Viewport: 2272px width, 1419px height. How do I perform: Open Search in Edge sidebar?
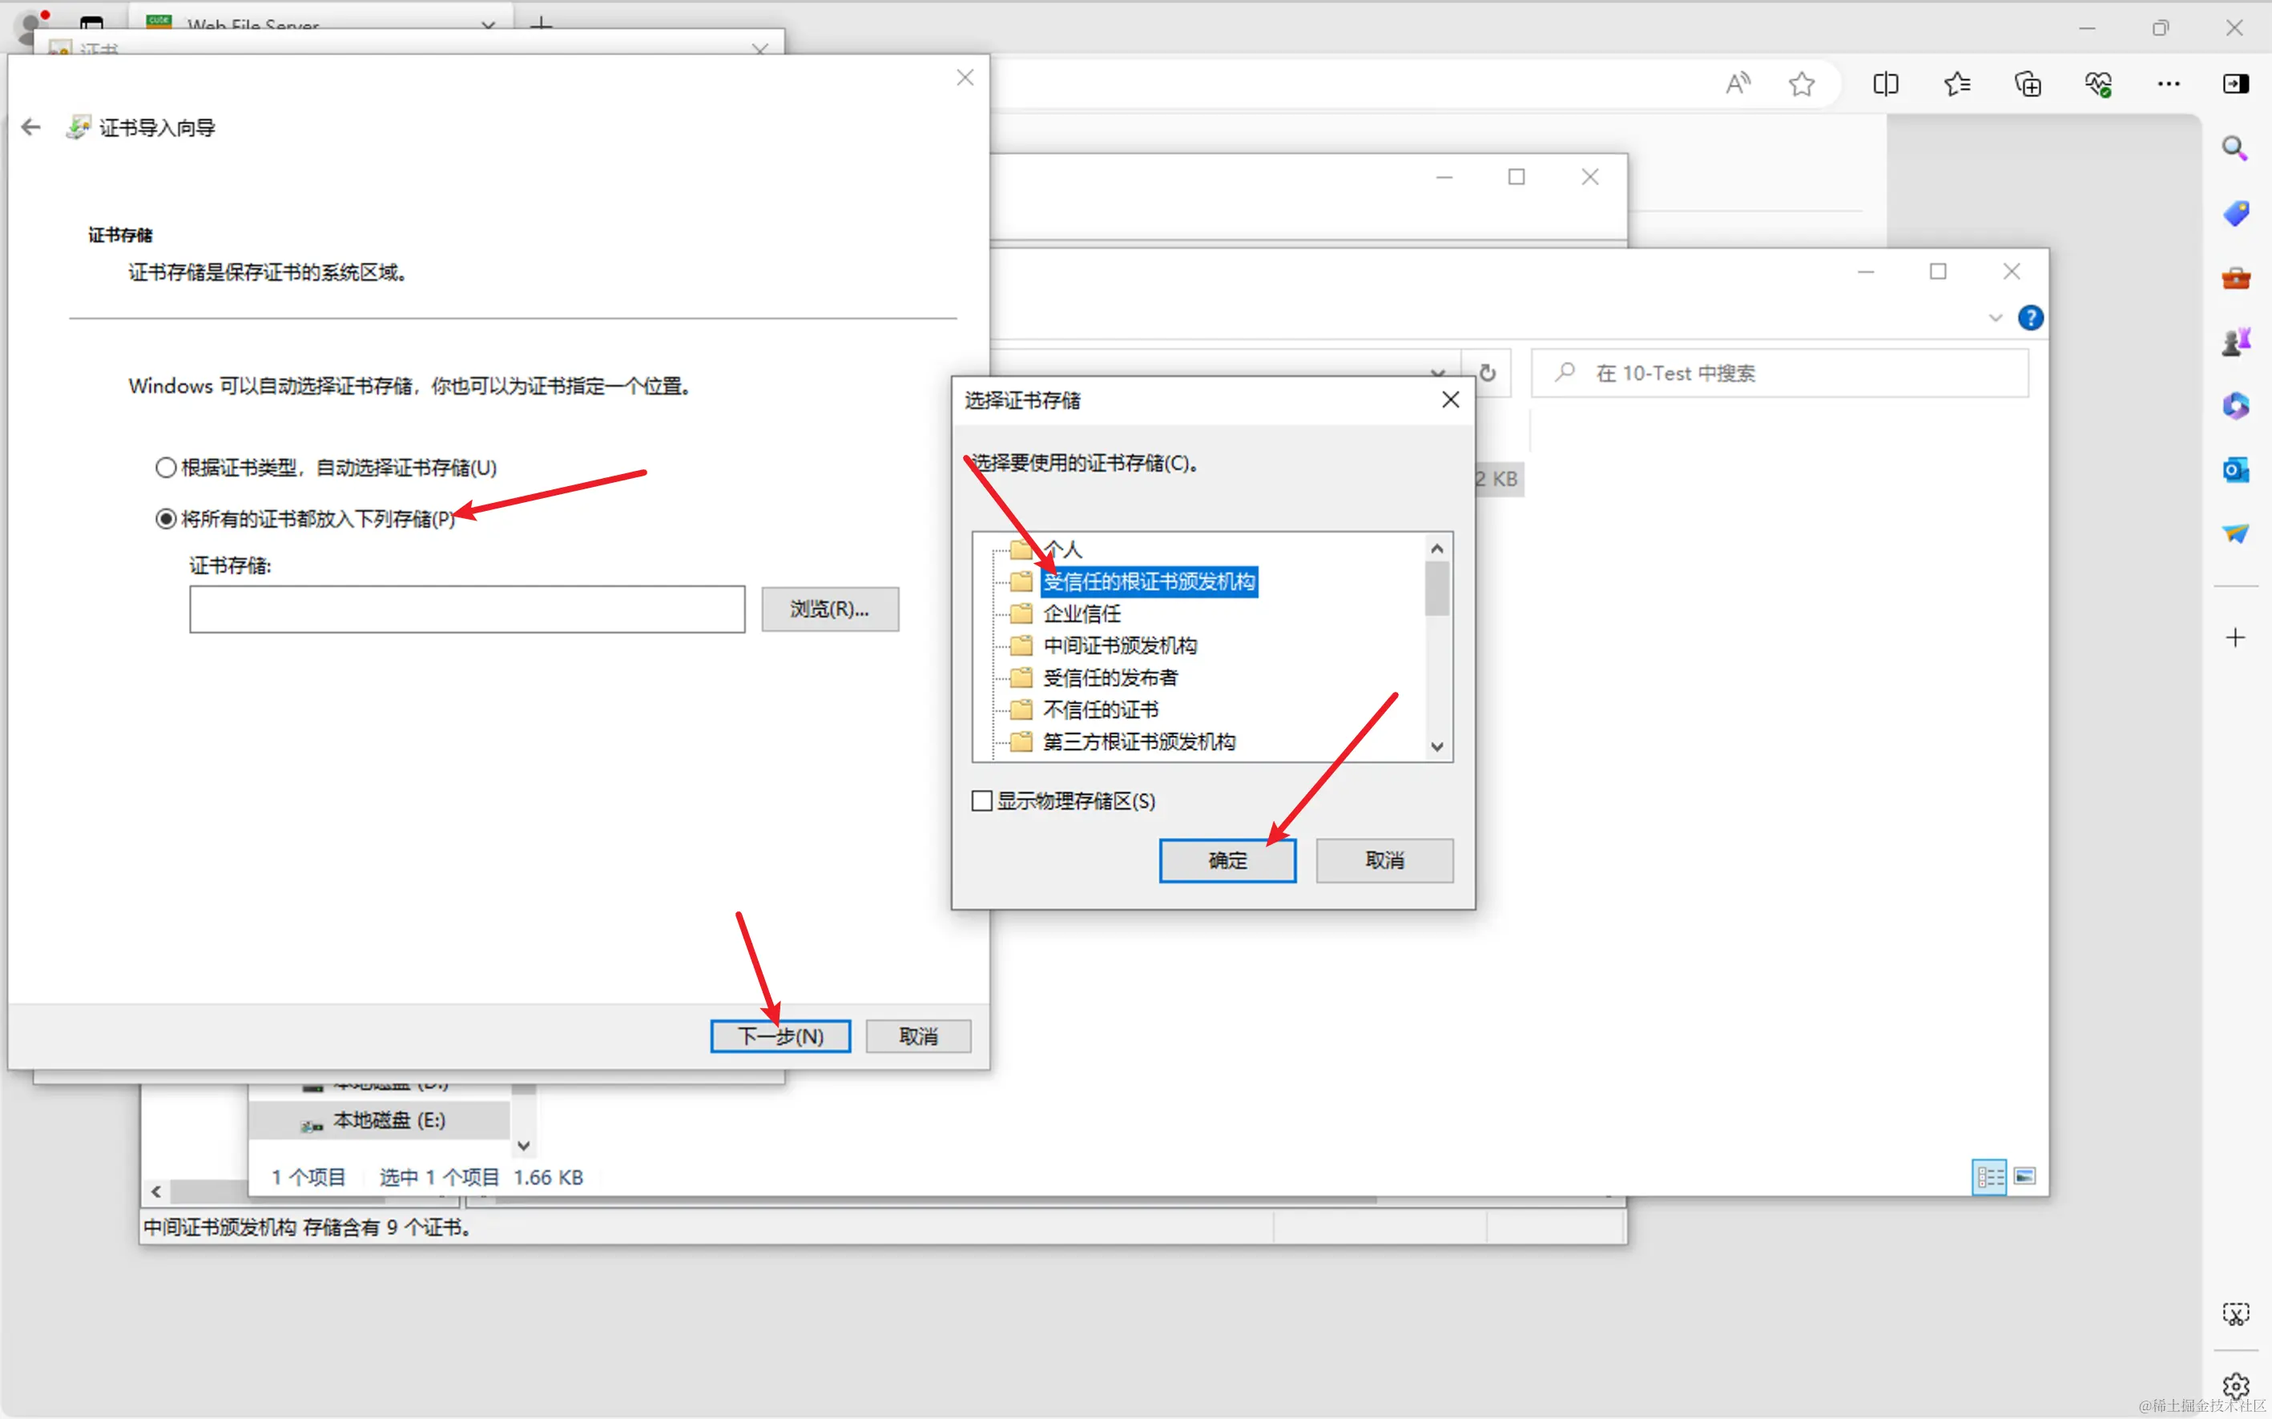click(x=2234, y=148)
